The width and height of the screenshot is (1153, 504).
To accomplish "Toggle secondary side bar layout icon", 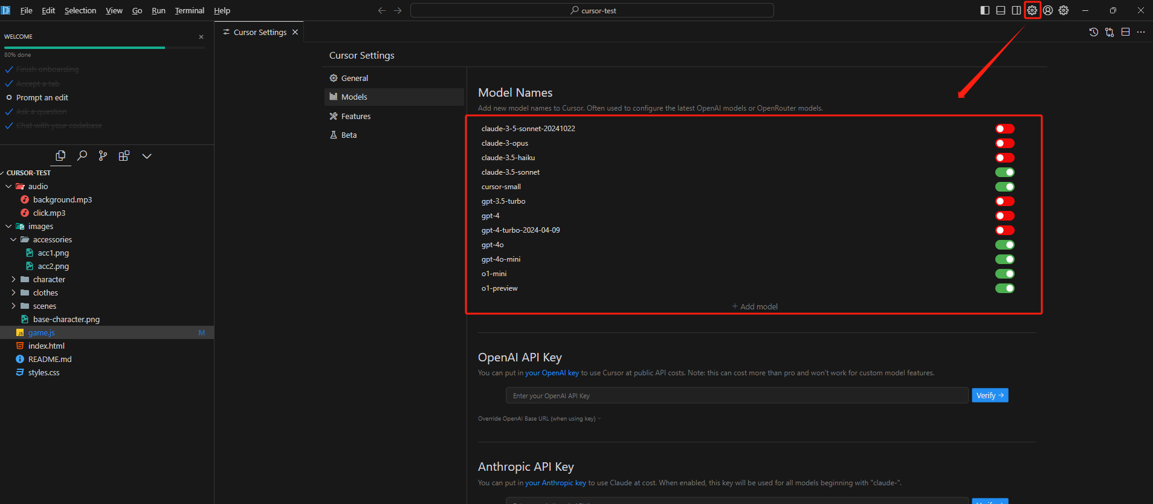I will (x=1016, y=10).
